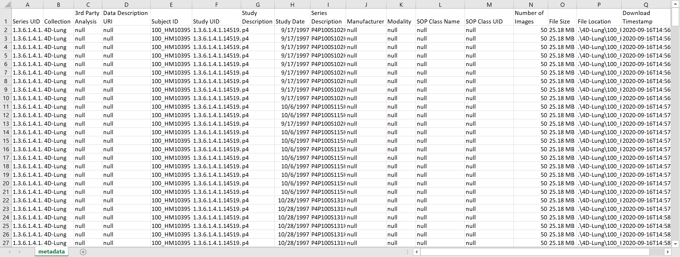Select the 10/6/1997 date in row 11
Image resolution: width=680 pixels, height=257 pixels.
point(292,107)
